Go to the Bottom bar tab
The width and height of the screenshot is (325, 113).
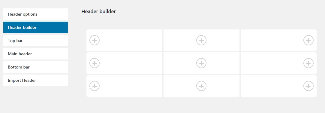[x=35, y=67]
